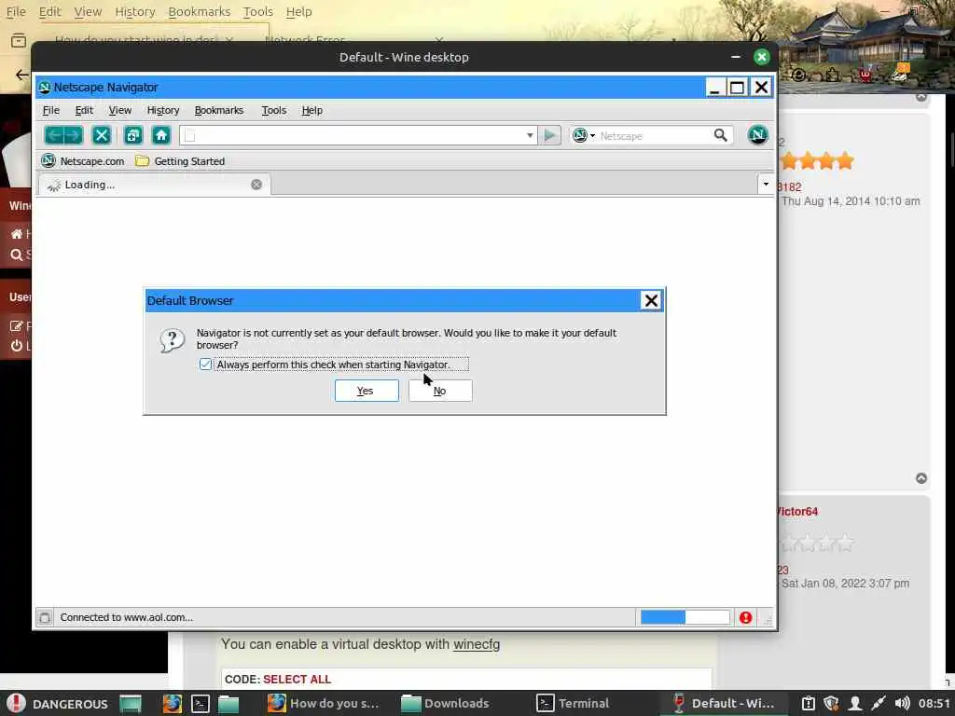Click the network connection tray icon
Screen dimensions: 955x716
[x=879, y=703]
